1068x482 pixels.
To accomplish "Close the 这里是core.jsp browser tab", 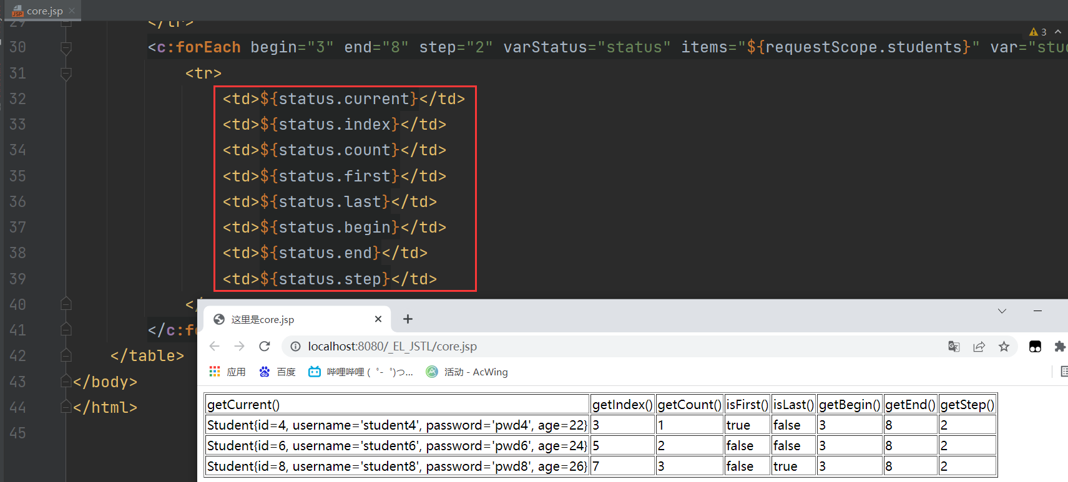I will [x=378, y=319].
